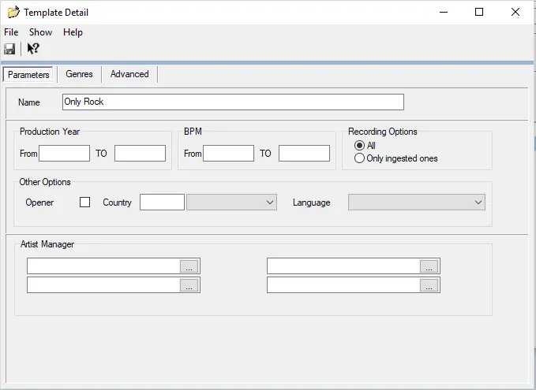Open browse button for top-left Artist Manager field
The width and height of the screenshot is (536, 390).
[x=189, y=266]
